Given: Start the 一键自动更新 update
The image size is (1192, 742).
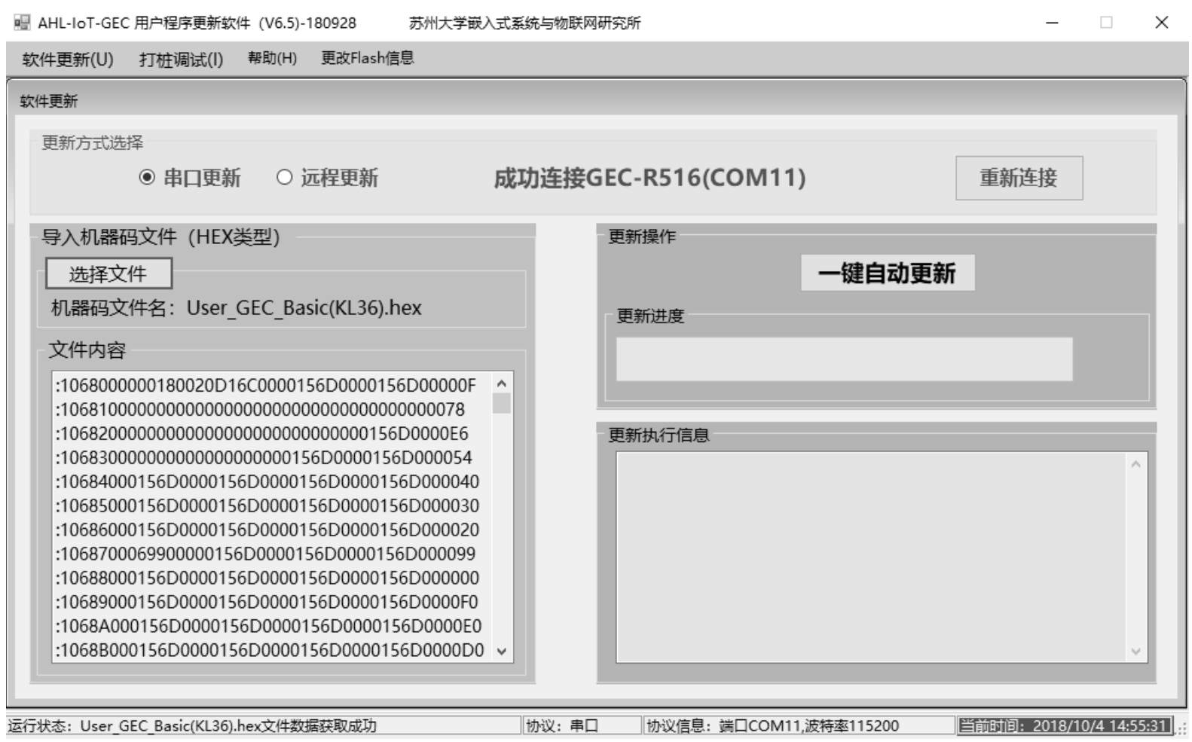Looking at the screenshot, I should click(x=887, y=273).
